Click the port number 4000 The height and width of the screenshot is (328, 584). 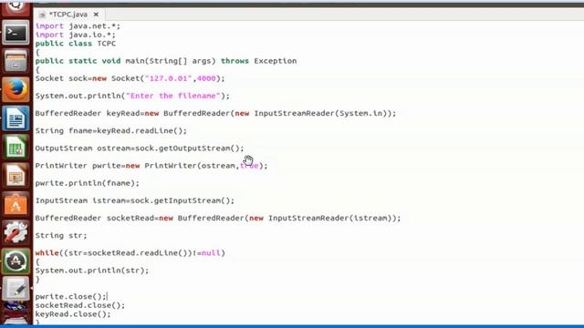pyautogui.click(x=206, y=78)
